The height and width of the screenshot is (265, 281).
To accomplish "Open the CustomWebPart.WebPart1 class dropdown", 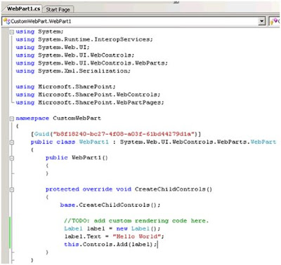I will pos(262,21).
